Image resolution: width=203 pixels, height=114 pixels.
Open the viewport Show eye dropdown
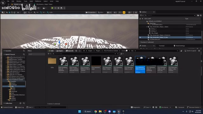(115, 12)
